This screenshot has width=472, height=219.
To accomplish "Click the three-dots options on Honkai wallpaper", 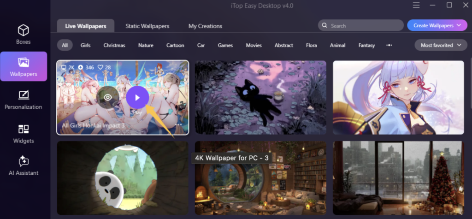I will click(179, 125).
